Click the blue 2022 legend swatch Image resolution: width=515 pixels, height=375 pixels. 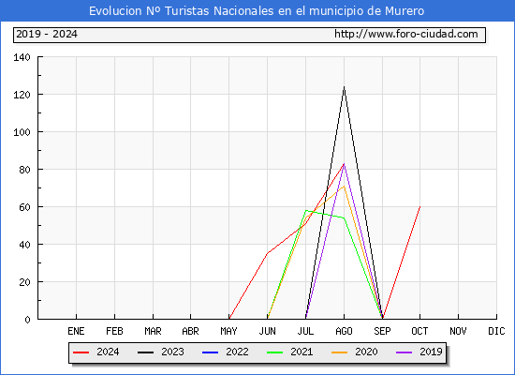[210, 352]
